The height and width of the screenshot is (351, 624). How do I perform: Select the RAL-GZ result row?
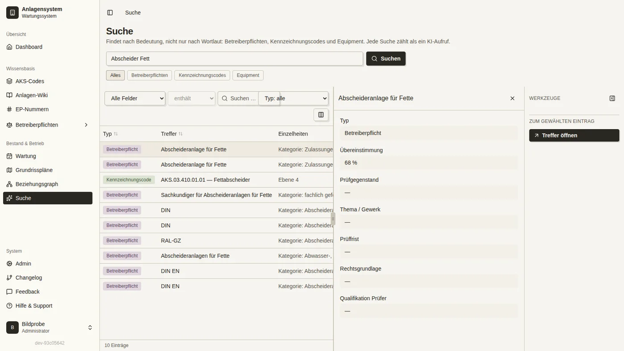click(217, 241)
